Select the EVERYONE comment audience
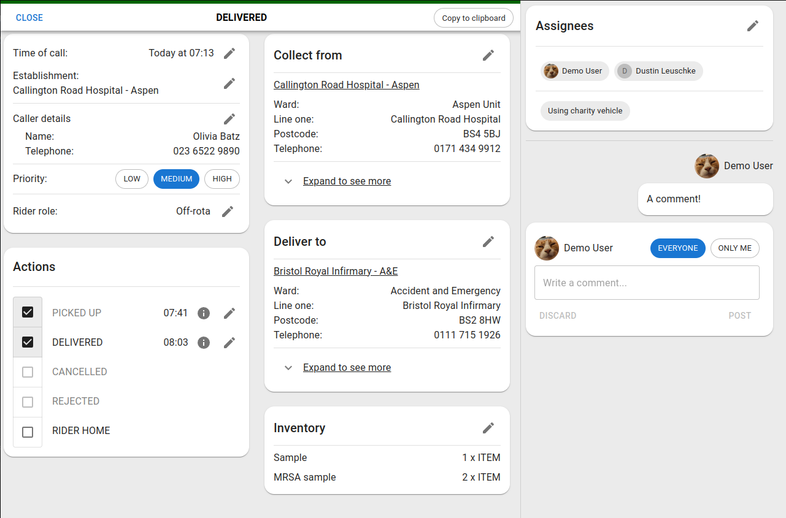The height and width of the screenshot is (518, 786). [677, 248]
